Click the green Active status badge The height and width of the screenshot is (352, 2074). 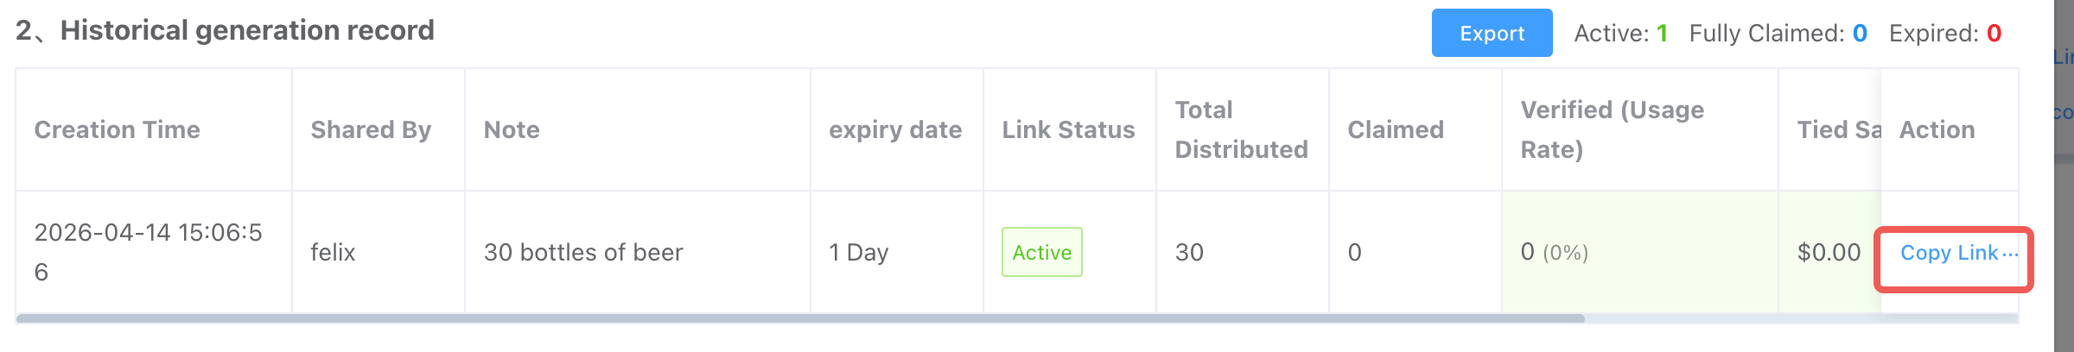pyautogui.click(x=1041, y=252)
